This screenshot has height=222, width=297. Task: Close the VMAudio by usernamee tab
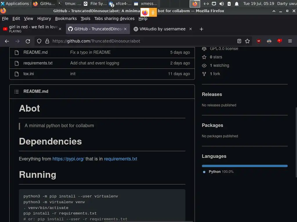[191, 29]
